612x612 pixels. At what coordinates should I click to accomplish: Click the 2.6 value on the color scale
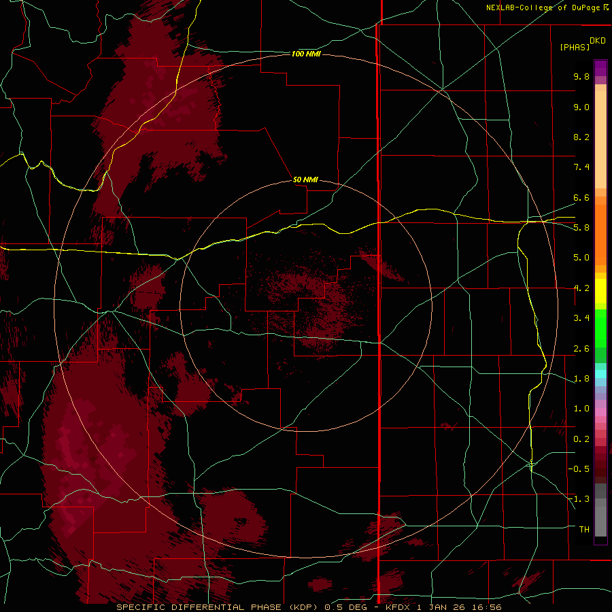(x=581, y=349)
